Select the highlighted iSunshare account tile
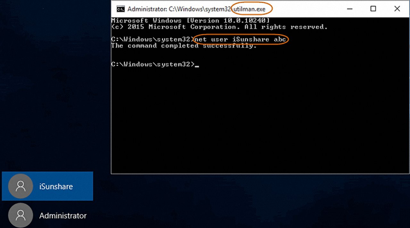This screenshot has height=228, width=410. click(x=47, y=186)
